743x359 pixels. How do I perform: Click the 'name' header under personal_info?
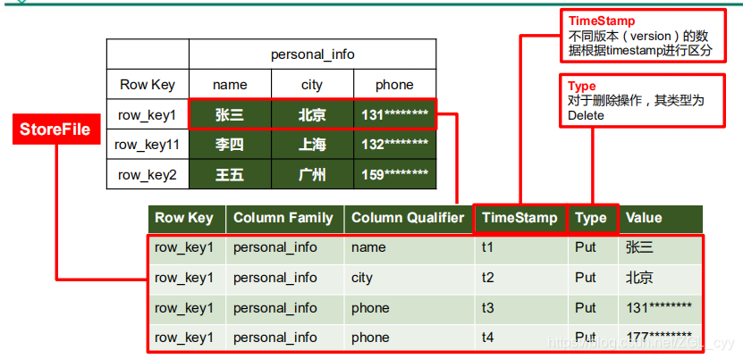[230, 84]
